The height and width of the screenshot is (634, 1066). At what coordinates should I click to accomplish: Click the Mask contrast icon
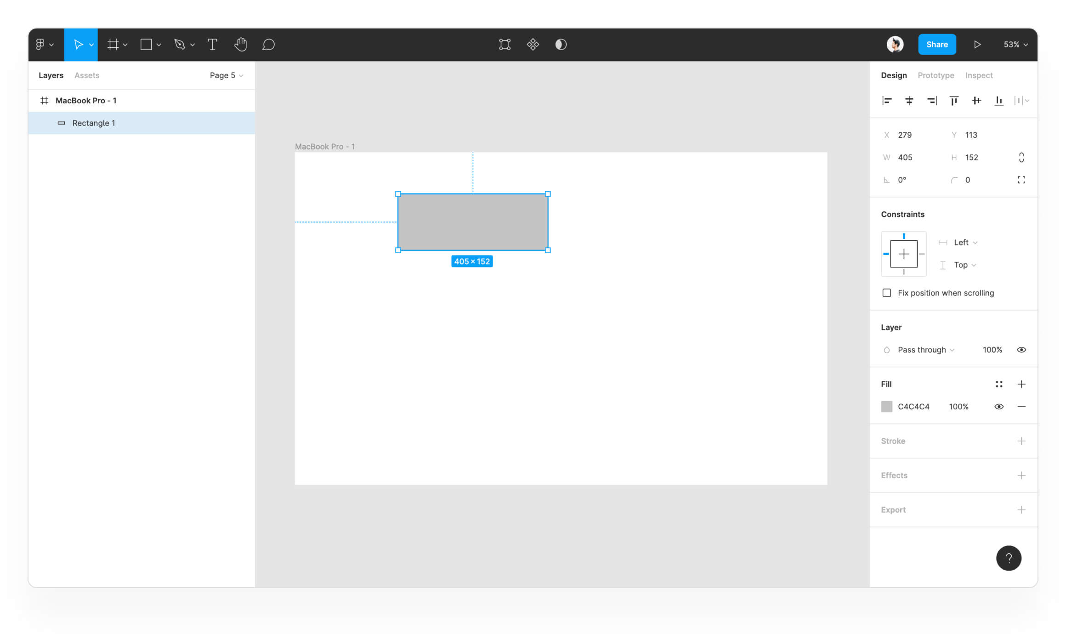click(x=561, y=45)
